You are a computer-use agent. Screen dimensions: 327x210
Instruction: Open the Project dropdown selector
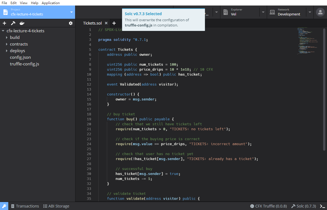click(x=72, y=12)
